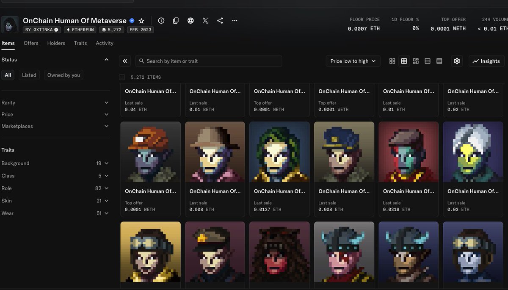Click the blue verified badge
The image size is (508, 290).
click(x=132, y=21)
